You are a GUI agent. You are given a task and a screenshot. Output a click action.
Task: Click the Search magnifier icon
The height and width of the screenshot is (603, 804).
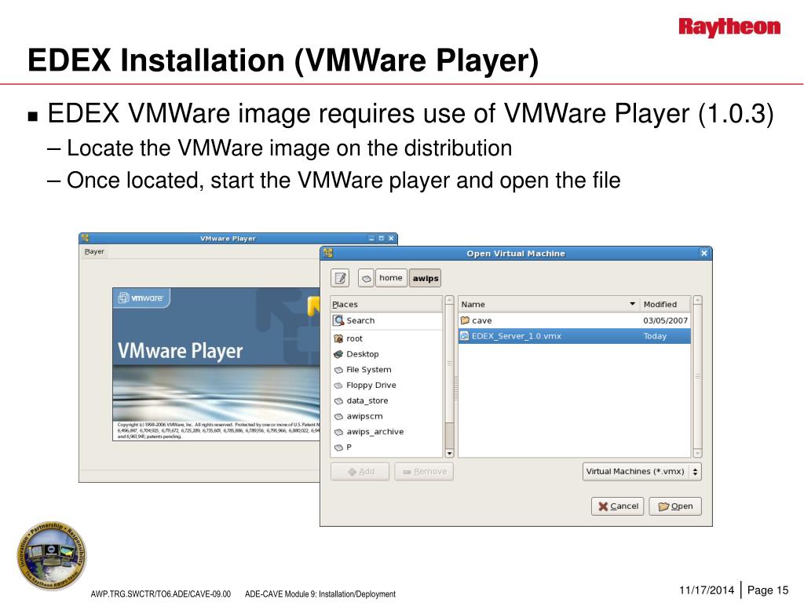pyautogui.click(x=338, y=320)
